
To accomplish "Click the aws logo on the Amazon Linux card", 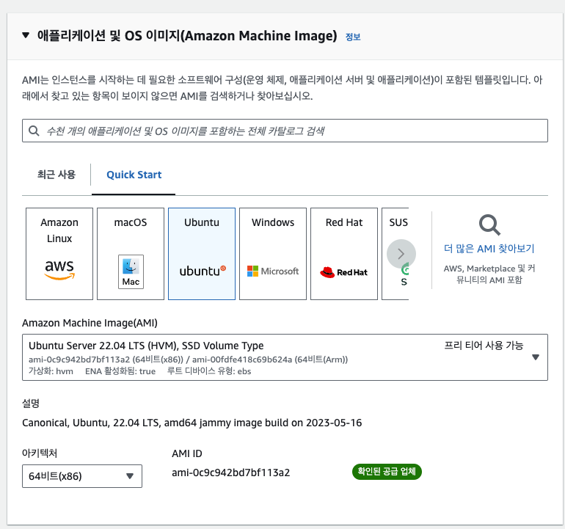I will (x=59, y=269).
